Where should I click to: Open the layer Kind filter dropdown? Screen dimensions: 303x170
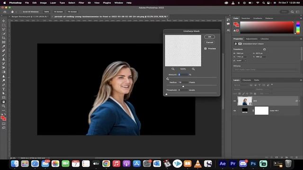241,85
